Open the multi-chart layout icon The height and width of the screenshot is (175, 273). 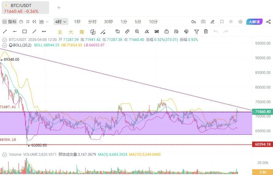coord(28,22)
